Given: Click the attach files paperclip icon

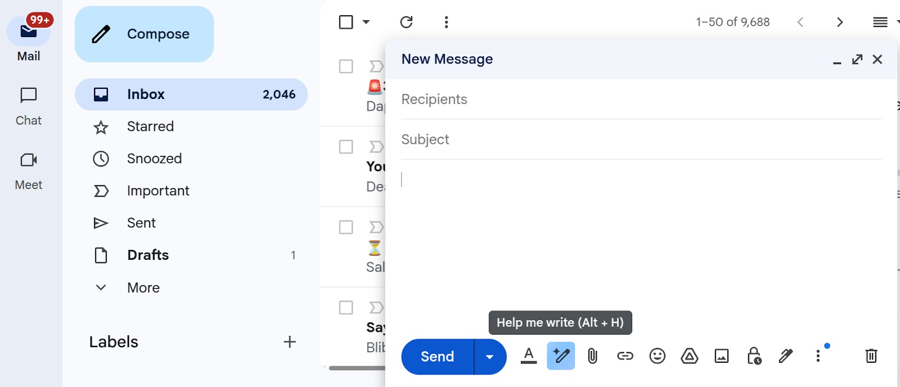Looking at the screenshot, I should click(x=592, y=356).
